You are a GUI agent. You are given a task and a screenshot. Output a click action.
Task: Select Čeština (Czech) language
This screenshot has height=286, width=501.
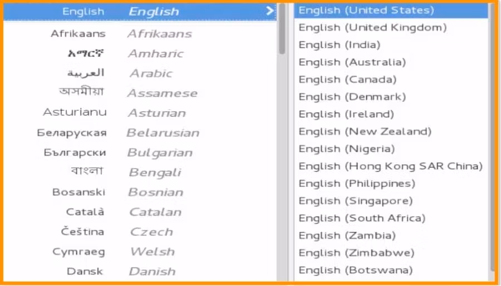[x=121, y=231]
